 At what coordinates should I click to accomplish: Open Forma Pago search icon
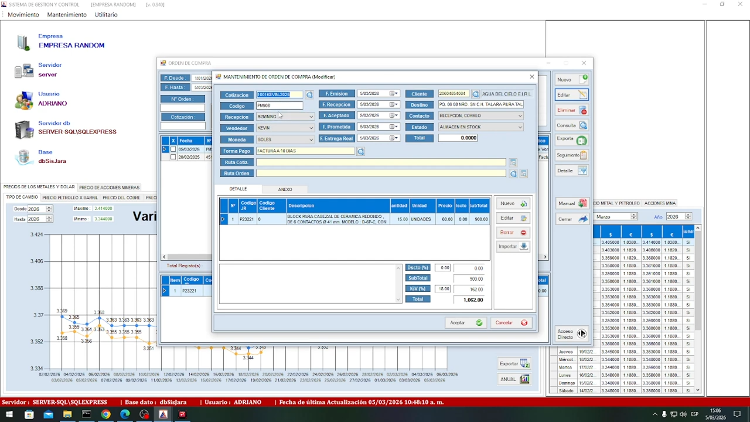(x=360, y=151)
